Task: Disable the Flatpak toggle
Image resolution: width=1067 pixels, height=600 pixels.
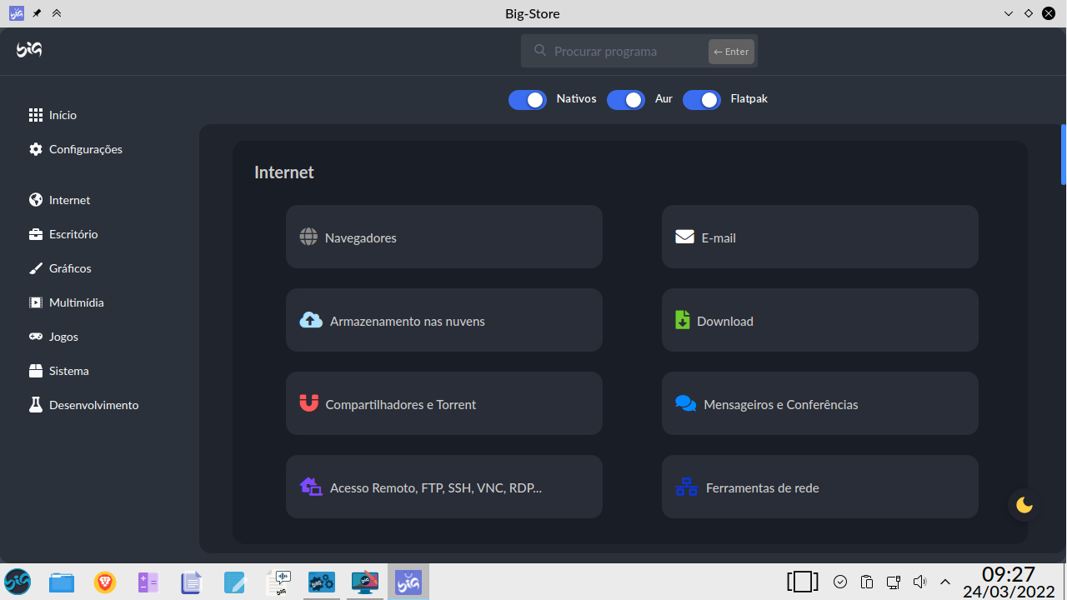Action: click(701, 99)
